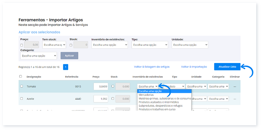
Task: Open the Tomate row Tipo dropdown
Action: (175, 86)
